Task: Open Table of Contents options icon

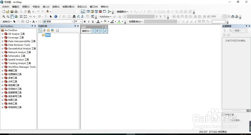Action: coord(57,30)
